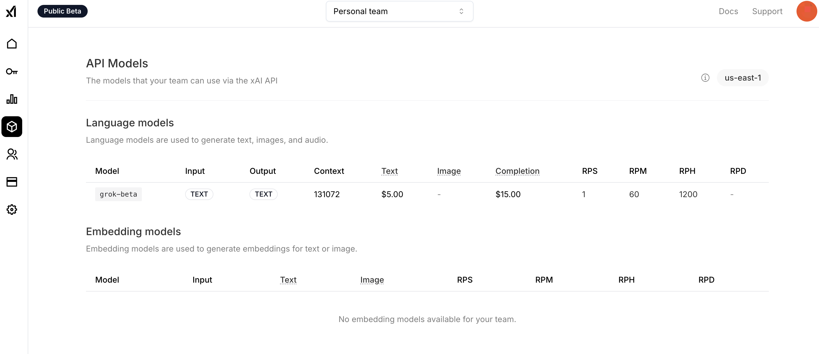The height and width of the screenshot is (354, 819).
Task: Click the language models Text price header
Action: 389,171
